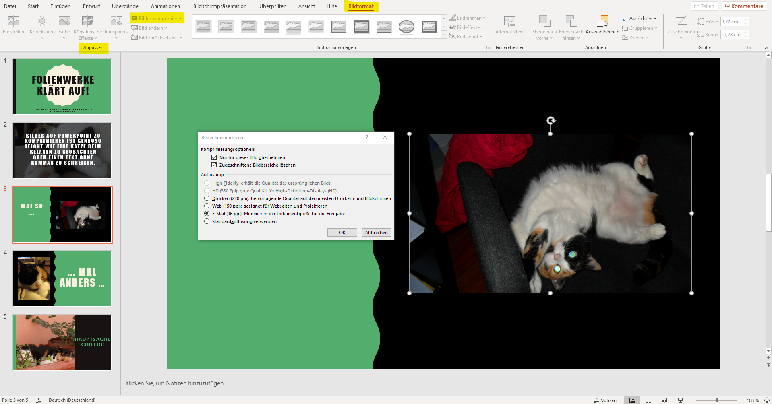Apply the first picture style thumbnail
This screenshot has height=404, width=772.
pyautogui.click(x=204, y=27)
